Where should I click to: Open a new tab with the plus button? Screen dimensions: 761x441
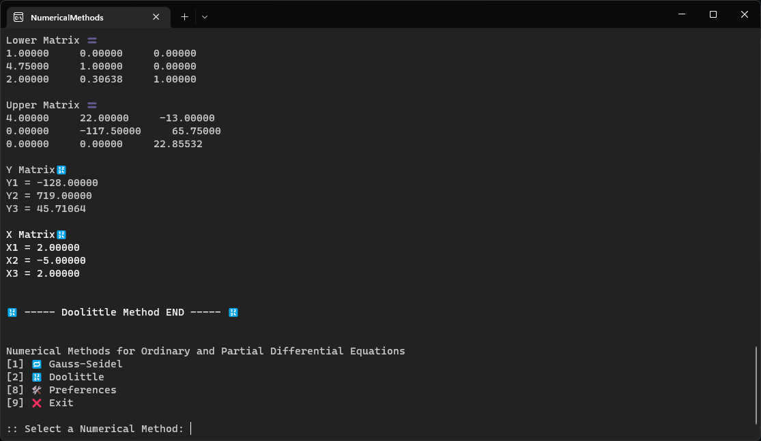point(184,17)
